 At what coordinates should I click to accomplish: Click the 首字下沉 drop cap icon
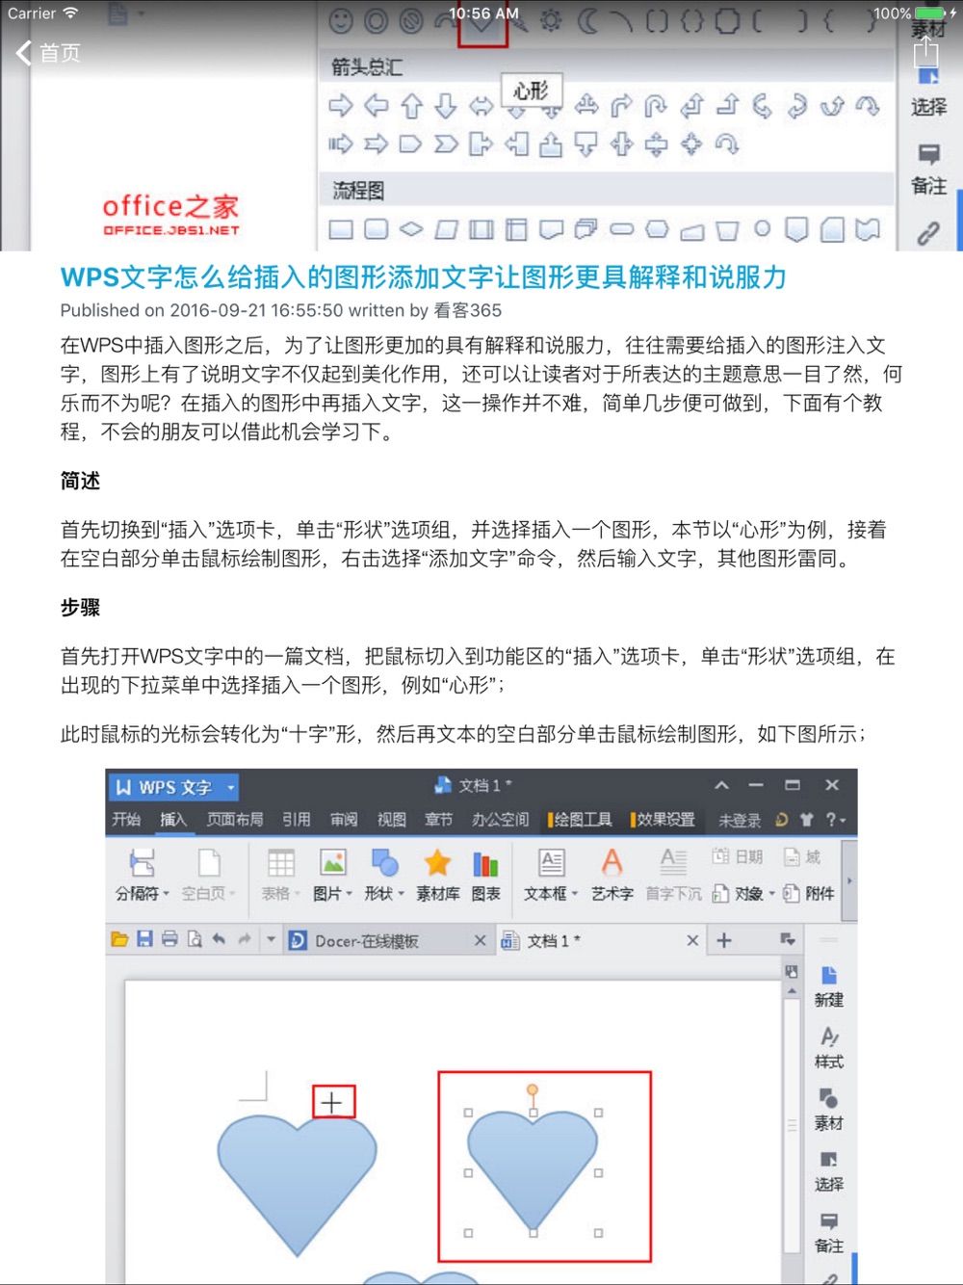pyautogui.click(x=673, y=862)
